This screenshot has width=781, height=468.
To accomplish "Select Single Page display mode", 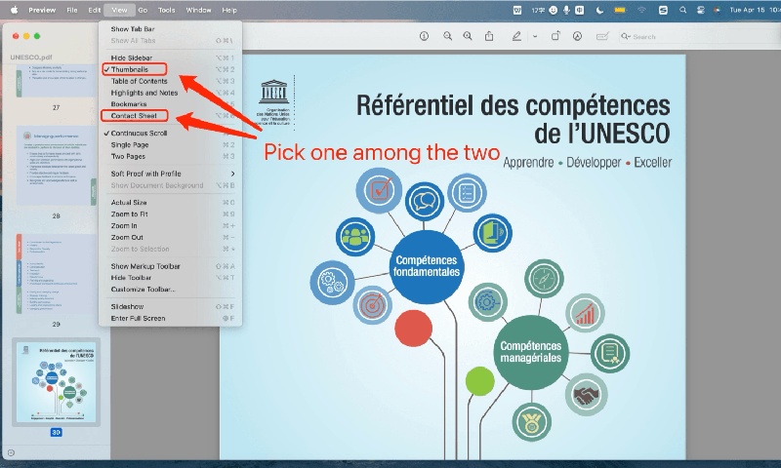I will pos(170,144).
